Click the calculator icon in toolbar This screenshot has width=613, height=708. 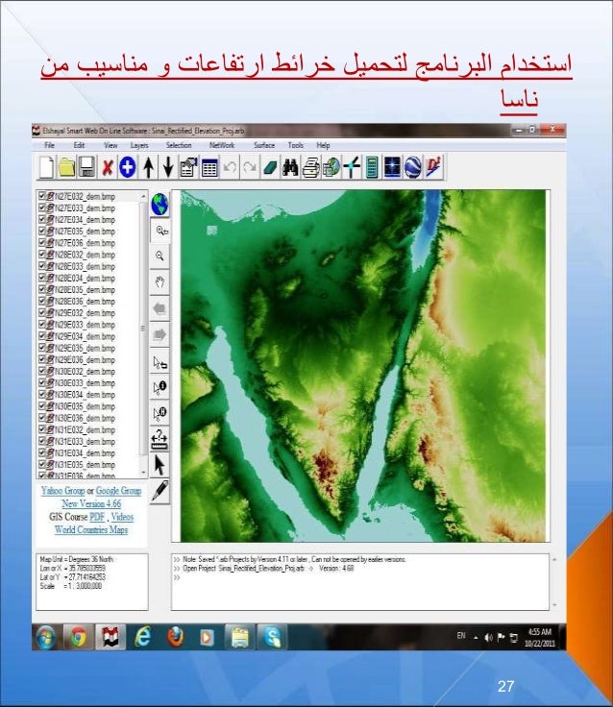click(372, 167)
